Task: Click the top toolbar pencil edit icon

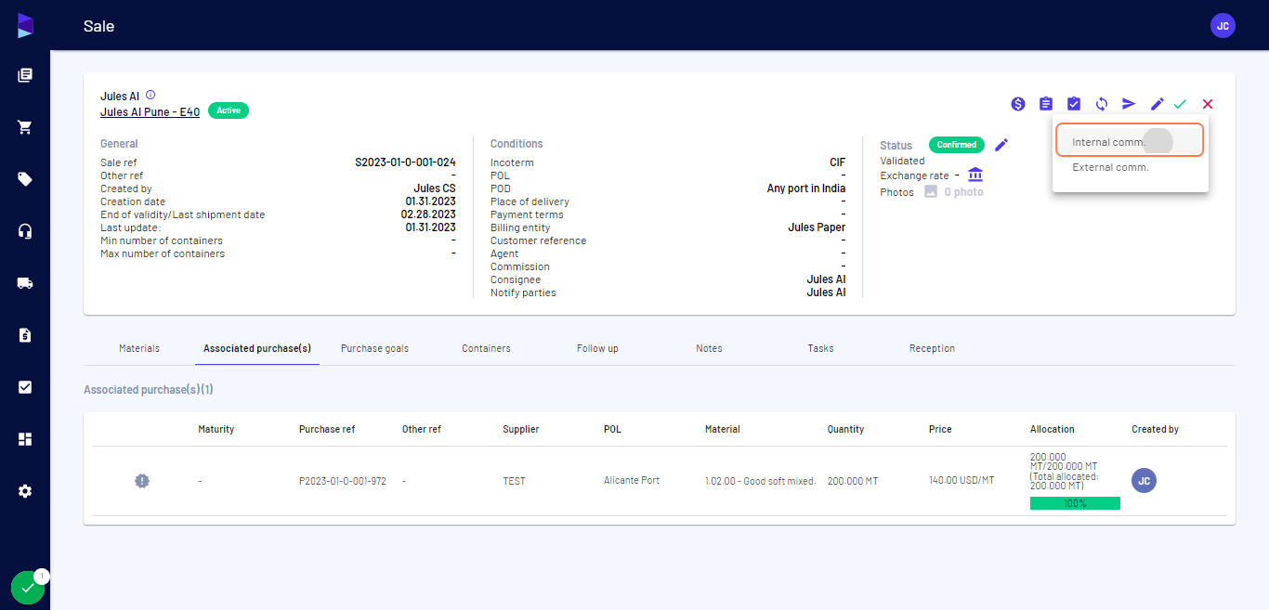Action: 1158,104
